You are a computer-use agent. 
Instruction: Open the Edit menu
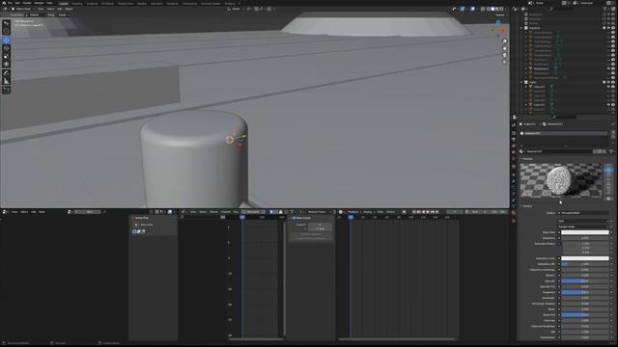pyautogui.click(x=17, y=3)
